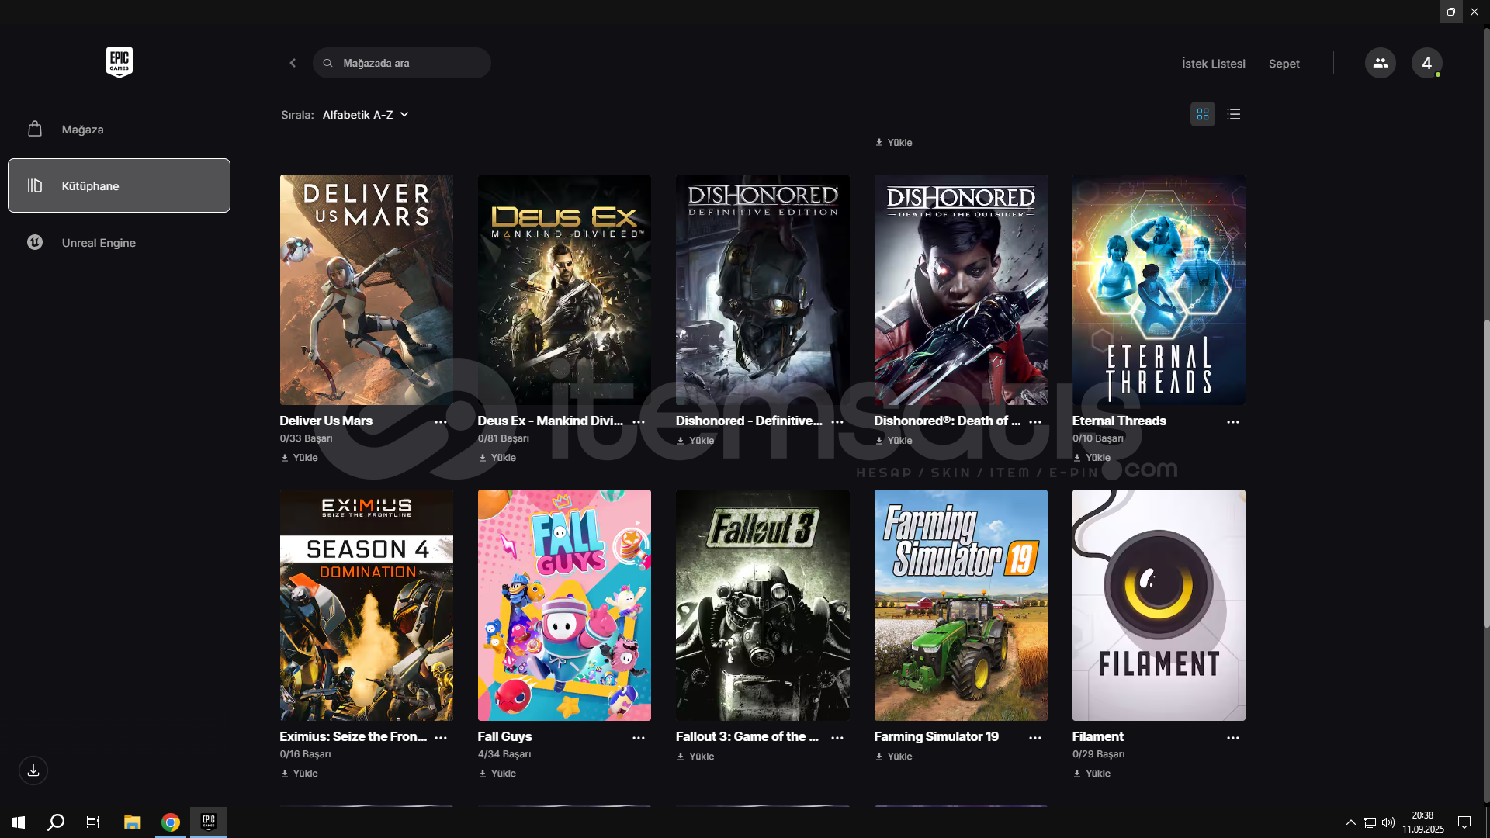Open the friends list icon
Viewport: 1490px width, 838px height.
[1380, 63]
